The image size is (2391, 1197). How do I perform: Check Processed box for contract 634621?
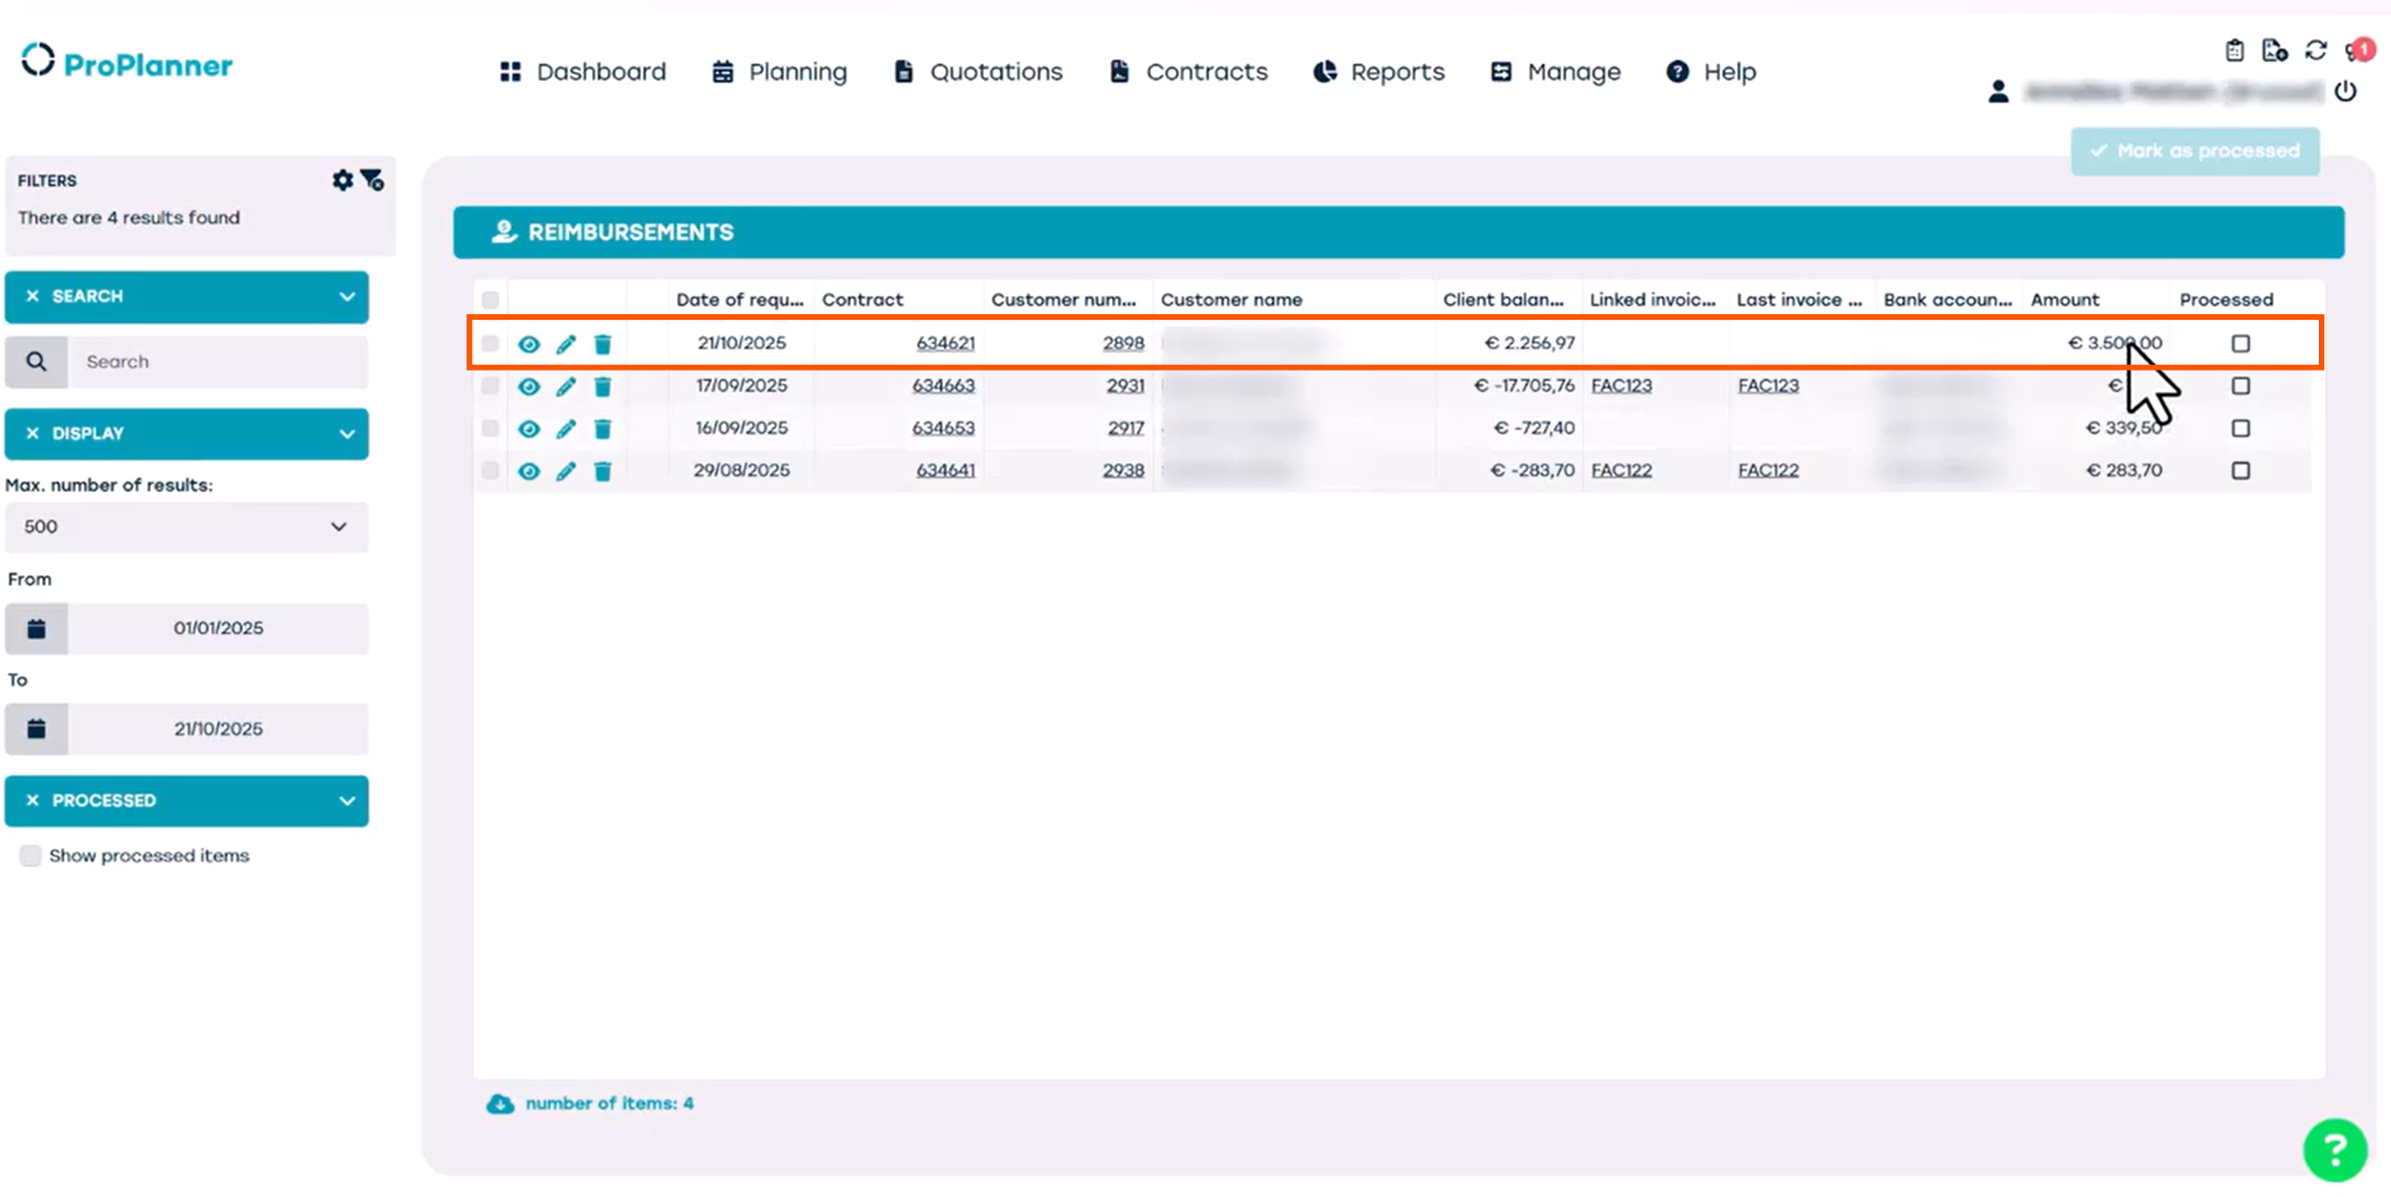coord(2240,343)
